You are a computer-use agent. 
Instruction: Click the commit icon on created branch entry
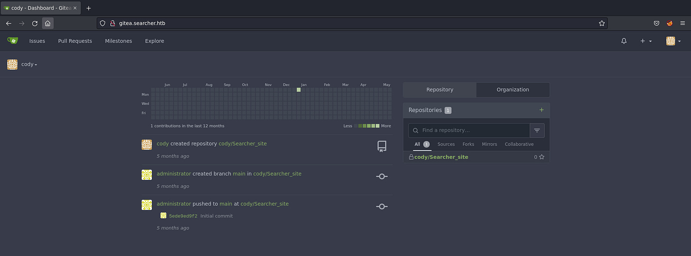382,176
